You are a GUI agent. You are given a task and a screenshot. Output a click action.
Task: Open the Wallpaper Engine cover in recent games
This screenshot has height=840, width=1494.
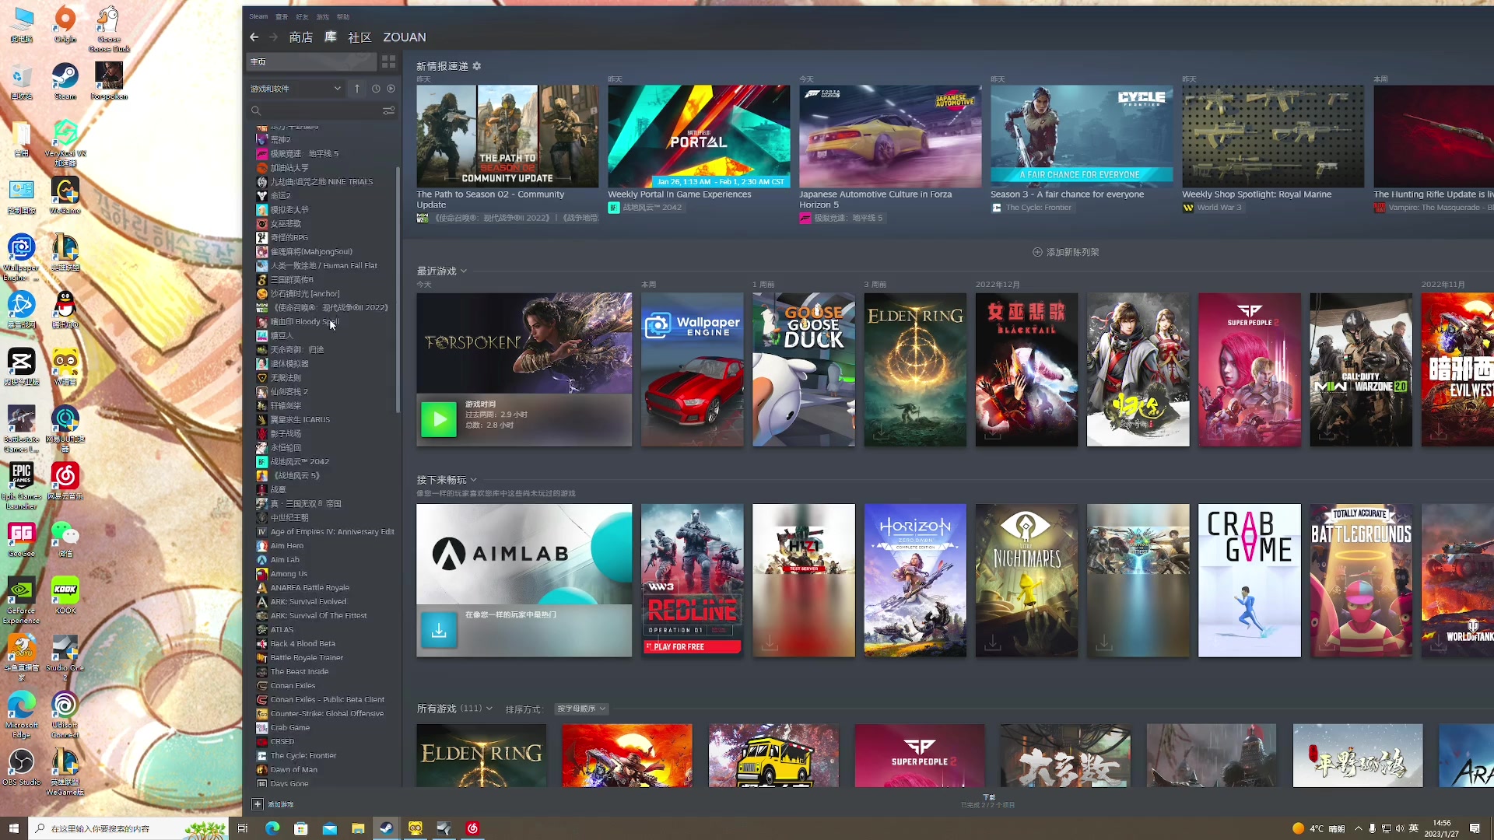[x=692, y=369]
